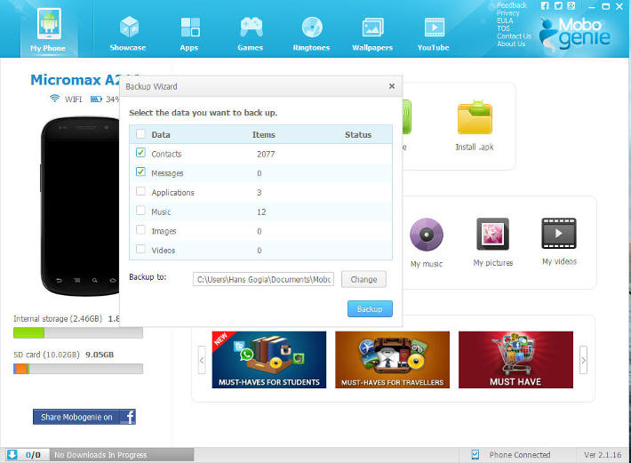This screenshot has height=463, width=631.
Task: Click the battery level icon
Action: pyautogui.click(x=96, y=99)
